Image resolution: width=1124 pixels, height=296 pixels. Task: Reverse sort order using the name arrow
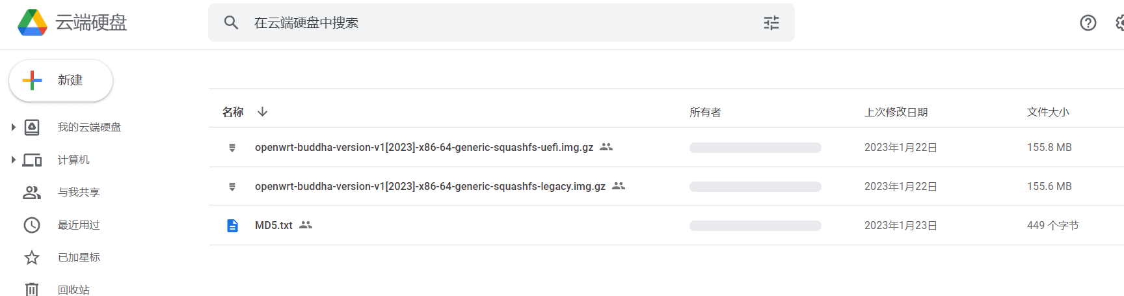tap(262, 112)
